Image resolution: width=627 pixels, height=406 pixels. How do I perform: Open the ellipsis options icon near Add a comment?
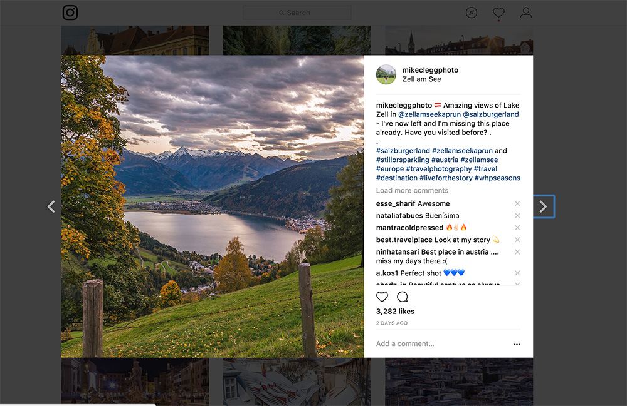click(x=517, y=344)
